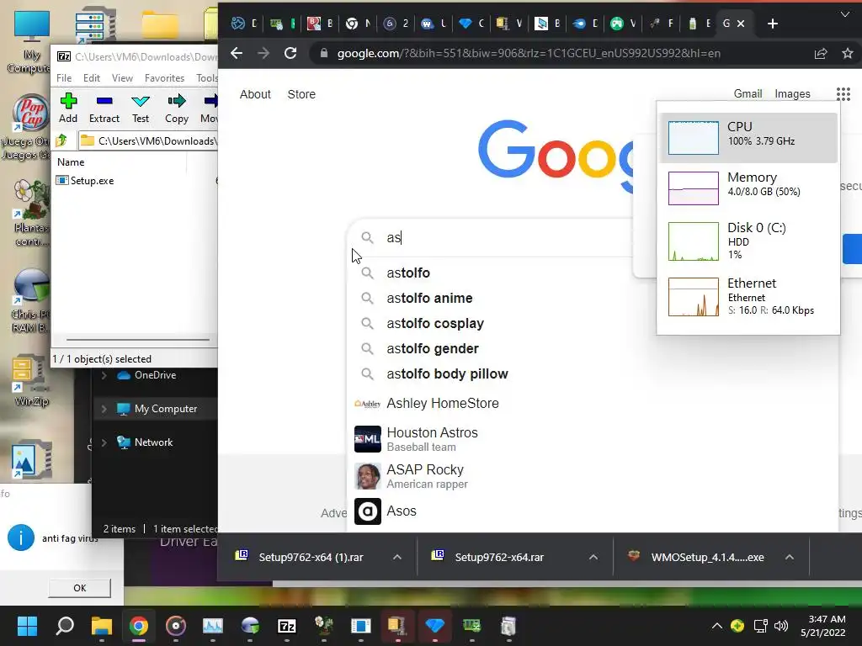The height and width of the screenshot is (646, 862).
Task: Switch to the first Chrome tab
Action: pyautogui.click(x=245, y=24)
